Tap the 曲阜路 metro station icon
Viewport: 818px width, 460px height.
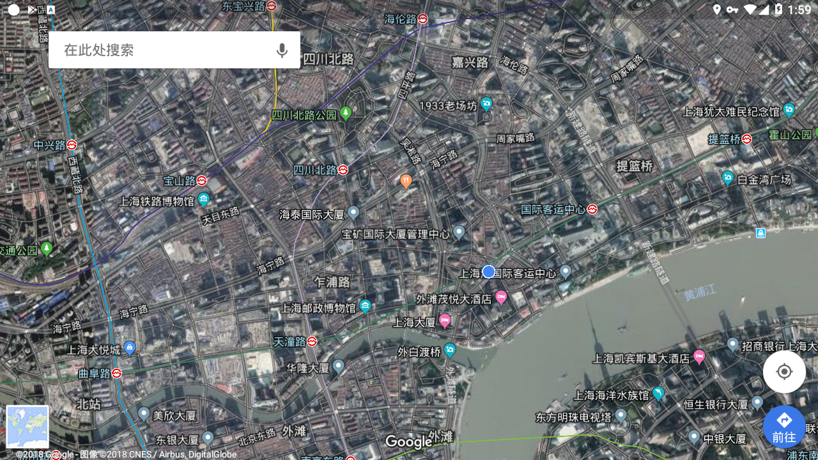tap(115, 374)
